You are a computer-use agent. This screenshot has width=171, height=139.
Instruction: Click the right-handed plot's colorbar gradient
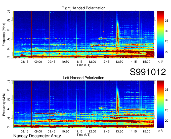[160, 34]
